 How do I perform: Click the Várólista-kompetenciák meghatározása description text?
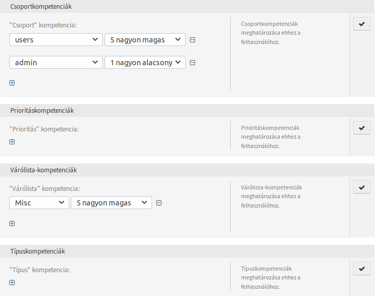[x=272, y=197]
